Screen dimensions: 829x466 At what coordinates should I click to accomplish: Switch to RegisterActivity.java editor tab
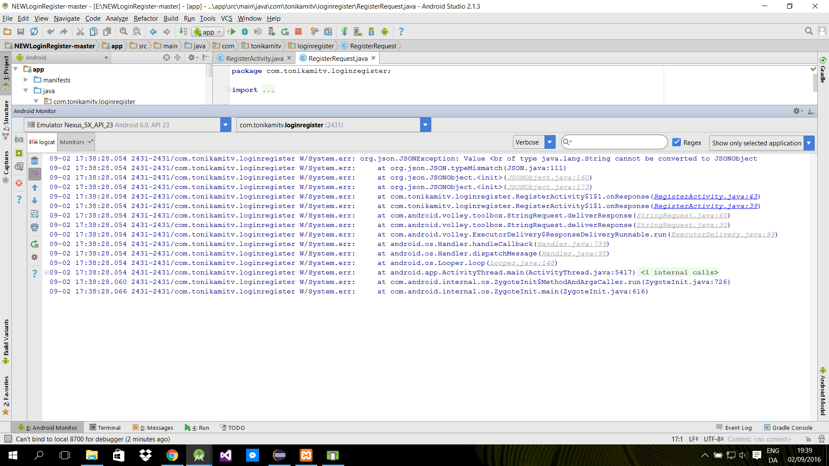pyautogui.click(x=255, y=58)
